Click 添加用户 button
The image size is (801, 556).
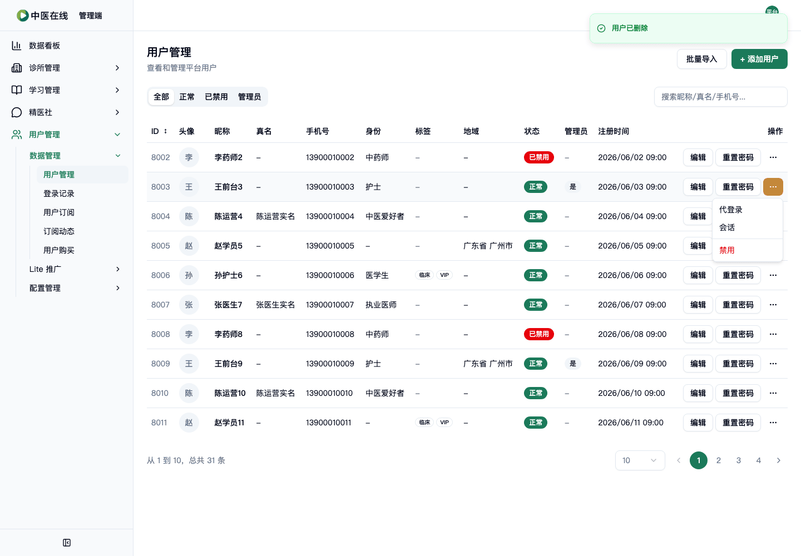coord(759,59)
